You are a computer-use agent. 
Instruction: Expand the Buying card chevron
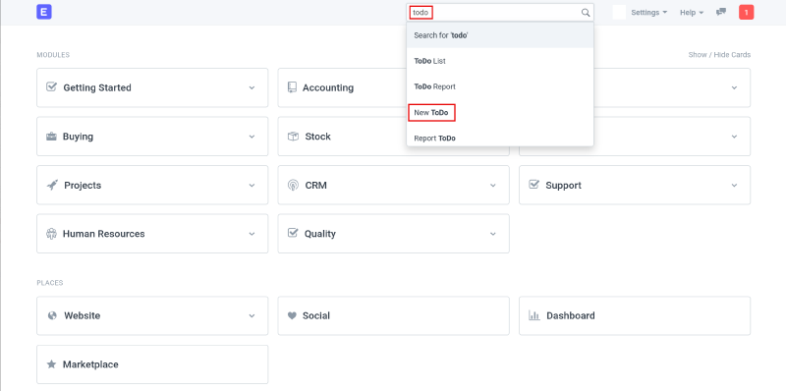coord(253,137)
